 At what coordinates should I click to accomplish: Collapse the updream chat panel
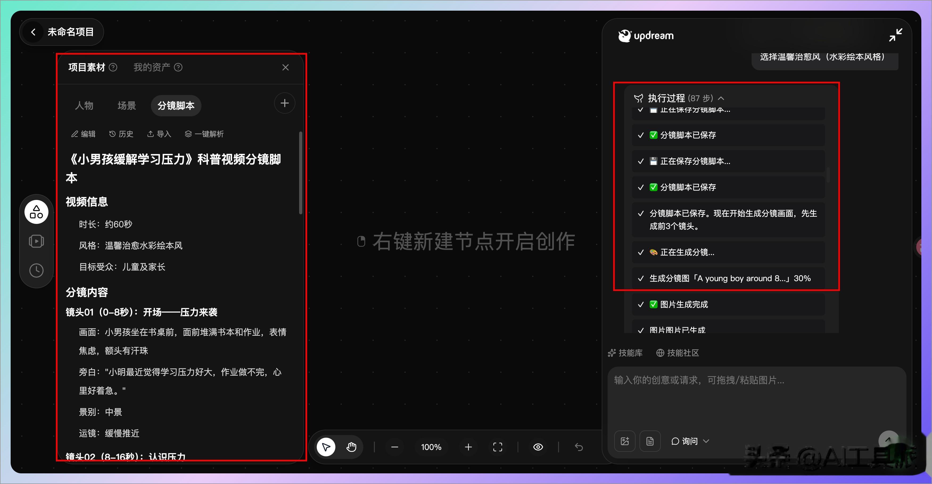[896, 35]
